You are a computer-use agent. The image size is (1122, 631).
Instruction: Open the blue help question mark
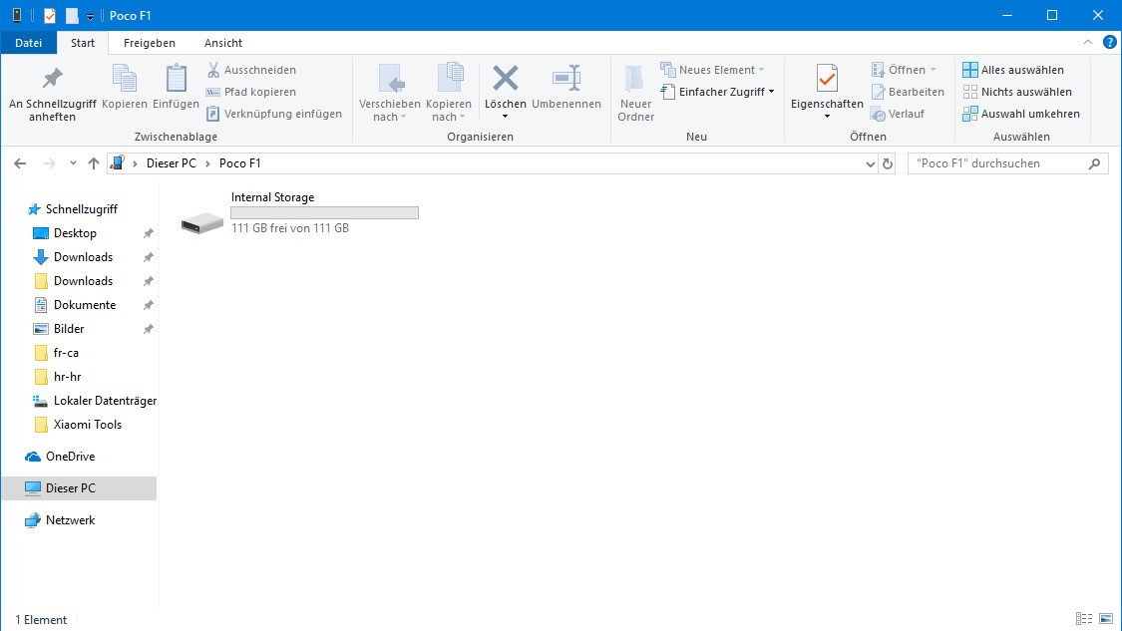click(x=1110, y=42)
